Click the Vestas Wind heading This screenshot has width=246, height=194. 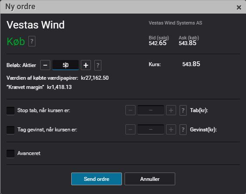pos(36,25)
